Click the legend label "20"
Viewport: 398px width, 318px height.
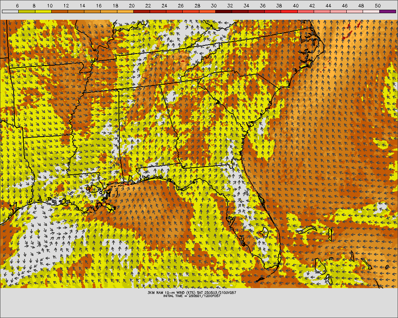pyautogui.click(x=132, y=5)
